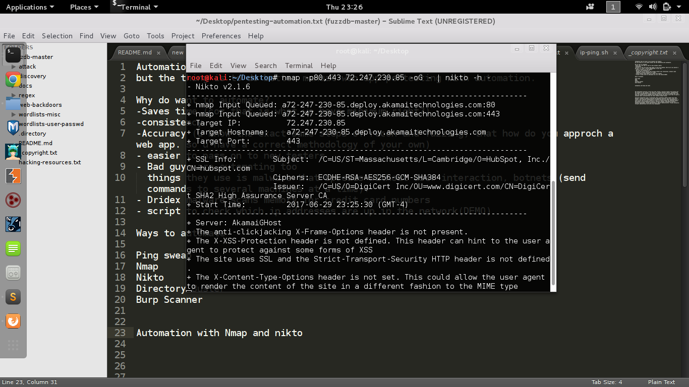
Task: Click the Sublime minimap preview
Action: (x=658, y=83)
